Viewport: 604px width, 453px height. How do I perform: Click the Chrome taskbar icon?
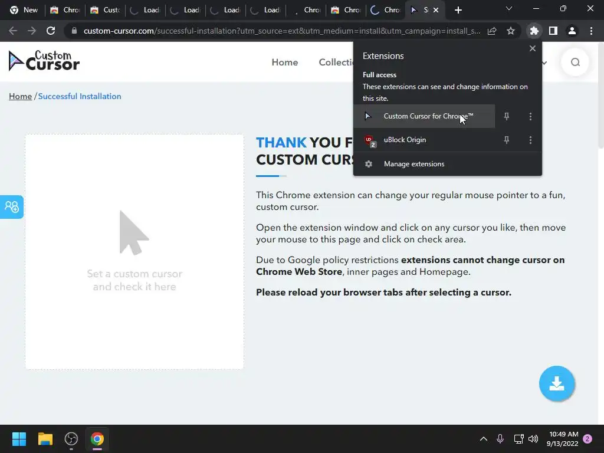pos(97,439)
